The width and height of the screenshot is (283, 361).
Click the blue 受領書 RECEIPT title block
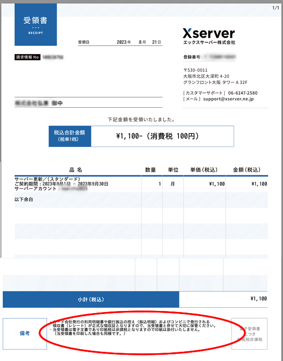(x=36, y=25)
